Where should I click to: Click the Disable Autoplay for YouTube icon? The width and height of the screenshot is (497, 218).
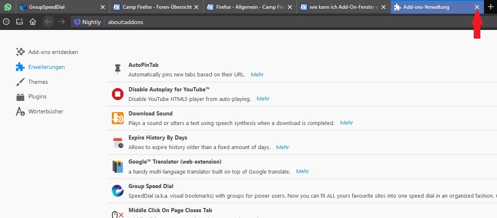click(118, 94)
